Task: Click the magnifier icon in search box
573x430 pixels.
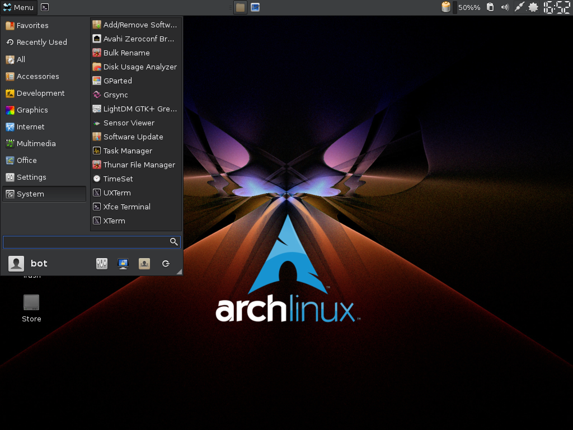Action: pos(174,242)
